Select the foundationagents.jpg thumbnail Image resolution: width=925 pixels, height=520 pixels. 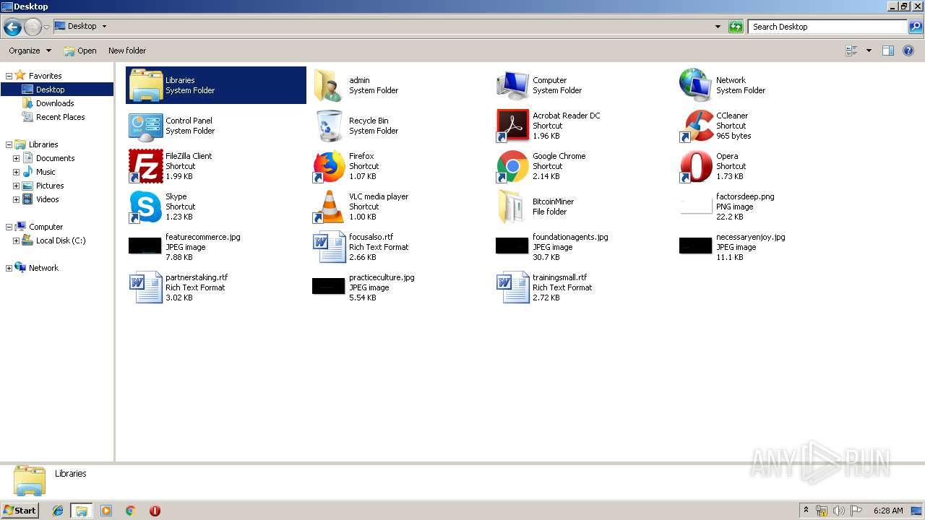pos(512,246)
